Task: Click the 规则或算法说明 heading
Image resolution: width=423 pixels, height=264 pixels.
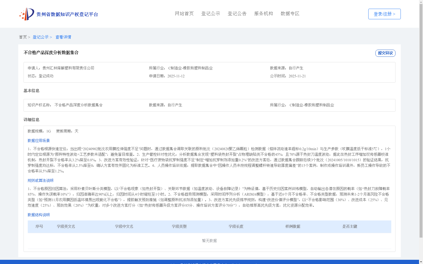Action: click(40, 181)
